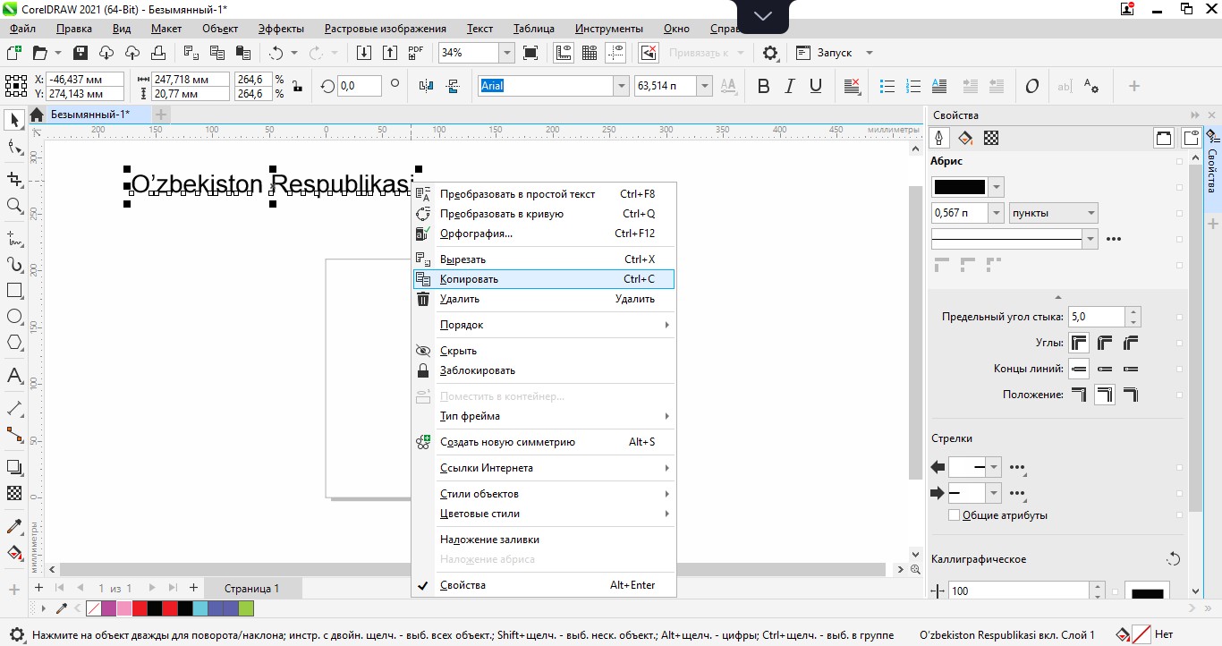Select the Transparency checkerboard tool
The image size is (1222, 646).
tap(13, 493)
